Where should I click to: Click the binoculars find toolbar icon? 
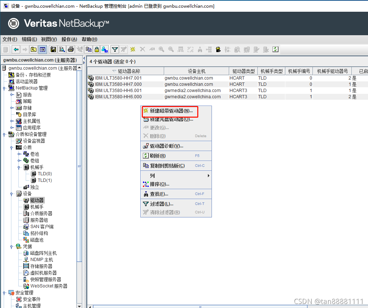200,49
